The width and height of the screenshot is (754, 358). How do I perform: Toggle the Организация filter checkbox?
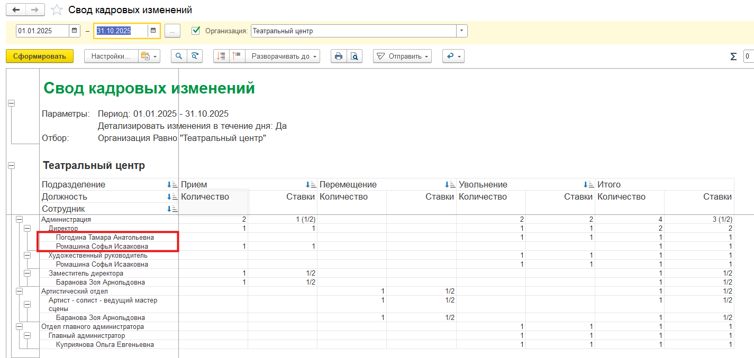click(x=196, y=31)
